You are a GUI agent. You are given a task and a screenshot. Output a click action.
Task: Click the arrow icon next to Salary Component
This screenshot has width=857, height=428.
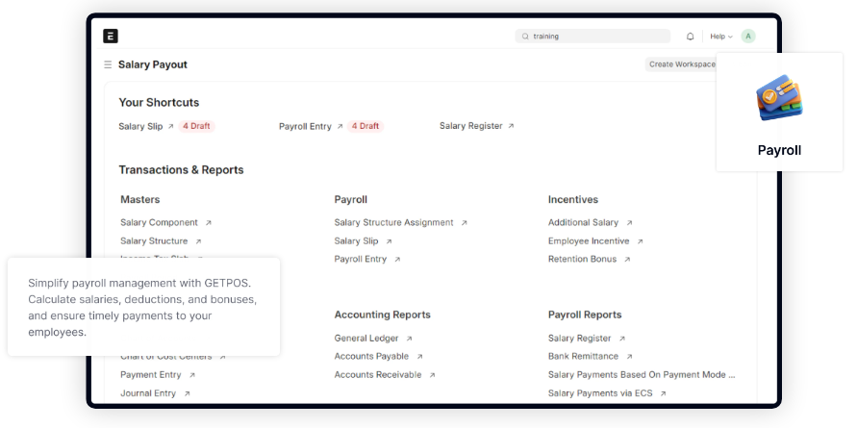coord(208,223)
